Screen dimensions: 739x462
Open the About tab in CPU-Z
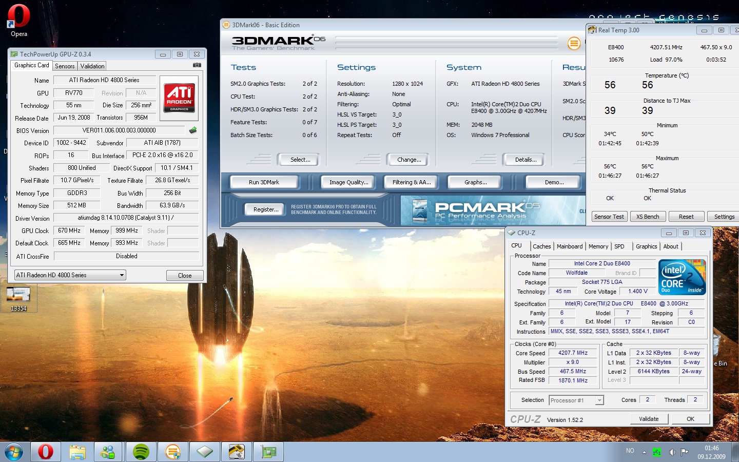tap(671, 246)
